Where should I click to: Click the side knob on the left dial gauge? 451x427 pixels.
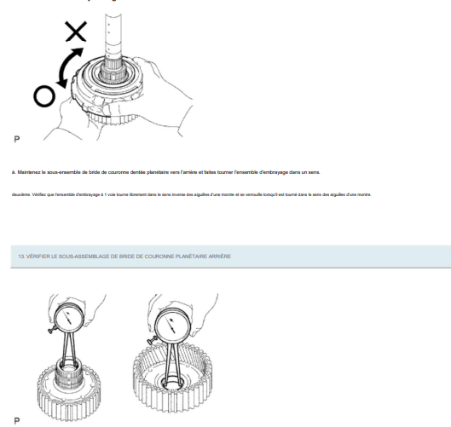tap(51, 330)
